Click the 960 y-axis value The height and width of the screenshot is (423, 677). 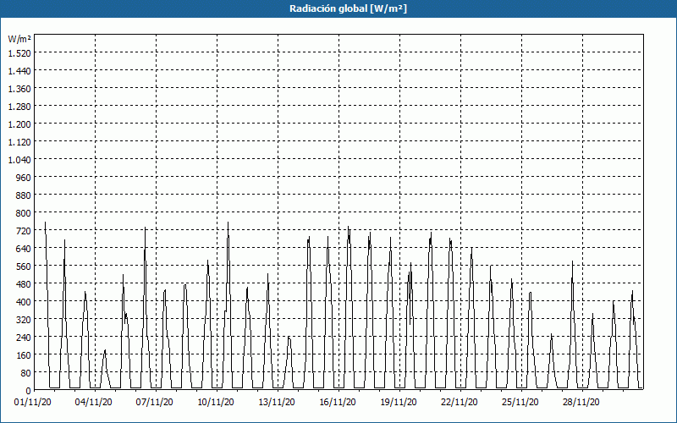tap(24, 178)
